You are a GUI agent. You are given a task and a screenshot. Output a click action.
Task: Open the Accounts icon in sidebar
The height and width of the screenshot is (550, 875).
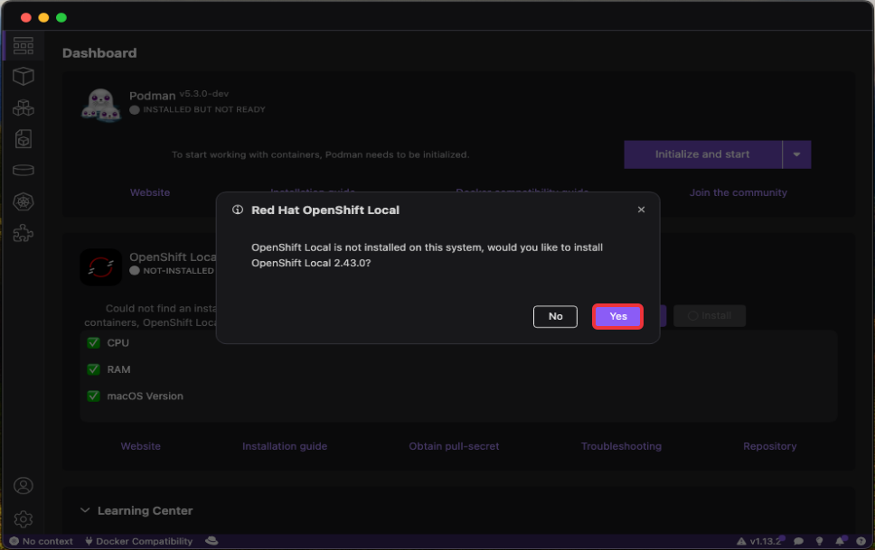[24, 486]
